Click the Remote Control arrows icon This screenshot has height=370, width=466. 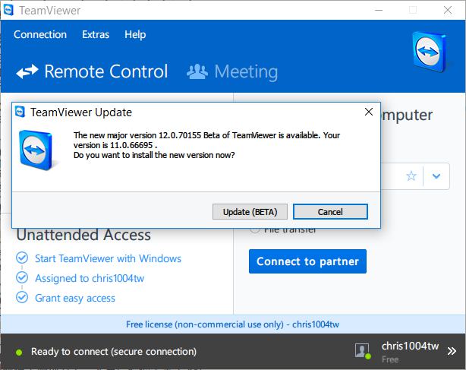coord(27,71)
